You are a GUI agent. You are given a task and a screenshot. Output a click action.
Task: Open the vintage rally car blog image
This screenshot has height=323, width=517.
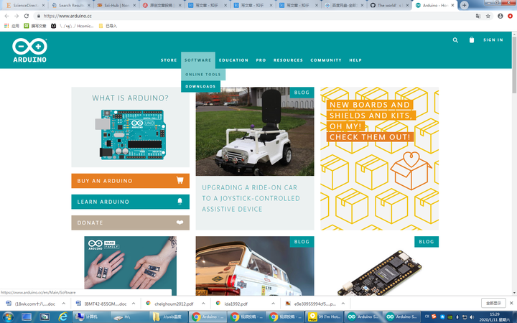(x=255, y=266)
